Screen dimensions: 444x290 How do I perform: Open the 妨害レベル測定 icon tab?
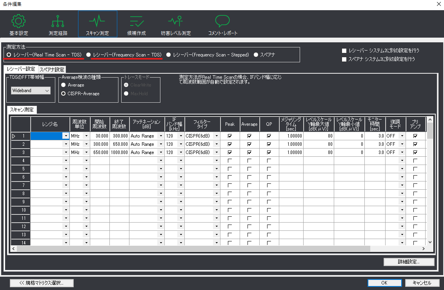click(x=176, y=25)
